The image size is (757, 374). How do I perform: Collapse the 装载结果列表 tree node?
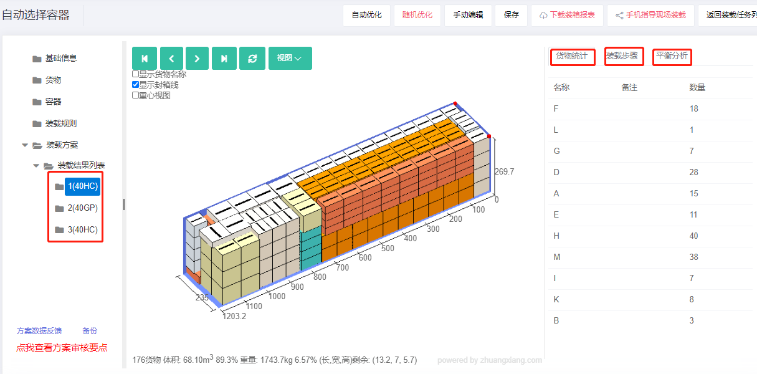coord(36,166)
